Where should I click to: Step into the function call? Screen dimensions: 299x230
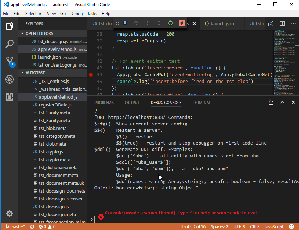148,23
